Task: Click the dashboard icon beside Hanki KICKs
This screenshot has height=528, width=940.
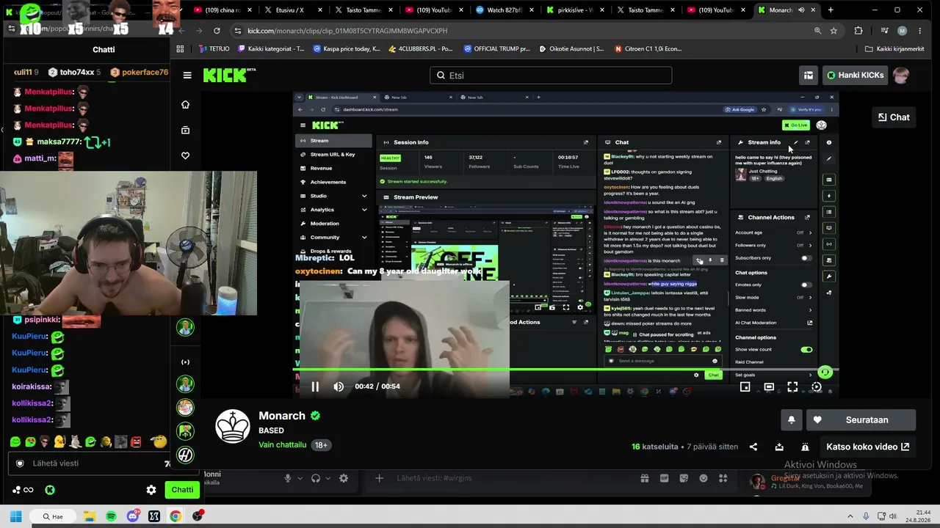Action: point(809,75)
